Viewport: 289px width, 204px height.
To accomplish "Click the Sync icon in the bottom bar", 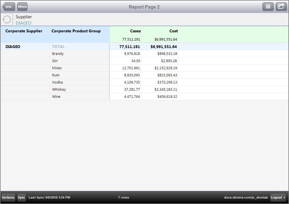I will (x=21, y=197).
